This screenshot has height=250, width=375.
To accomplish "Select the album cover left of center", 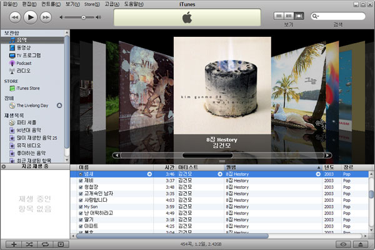I will (146, 87).
